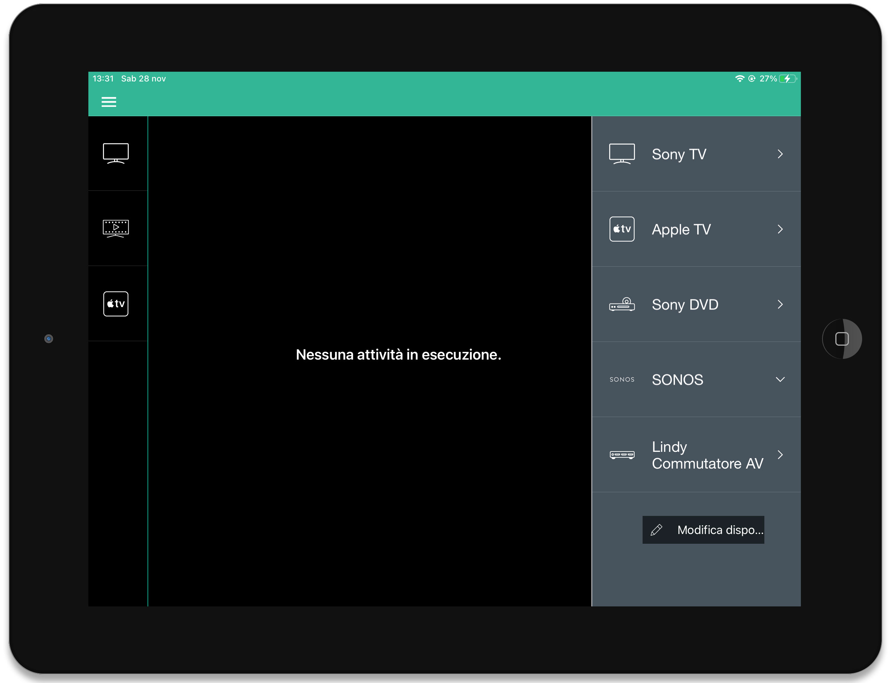Click the Wi-Fi status icon
Image resolution: width=891 pixels, height=683 pixels.
tap(739, 78)
